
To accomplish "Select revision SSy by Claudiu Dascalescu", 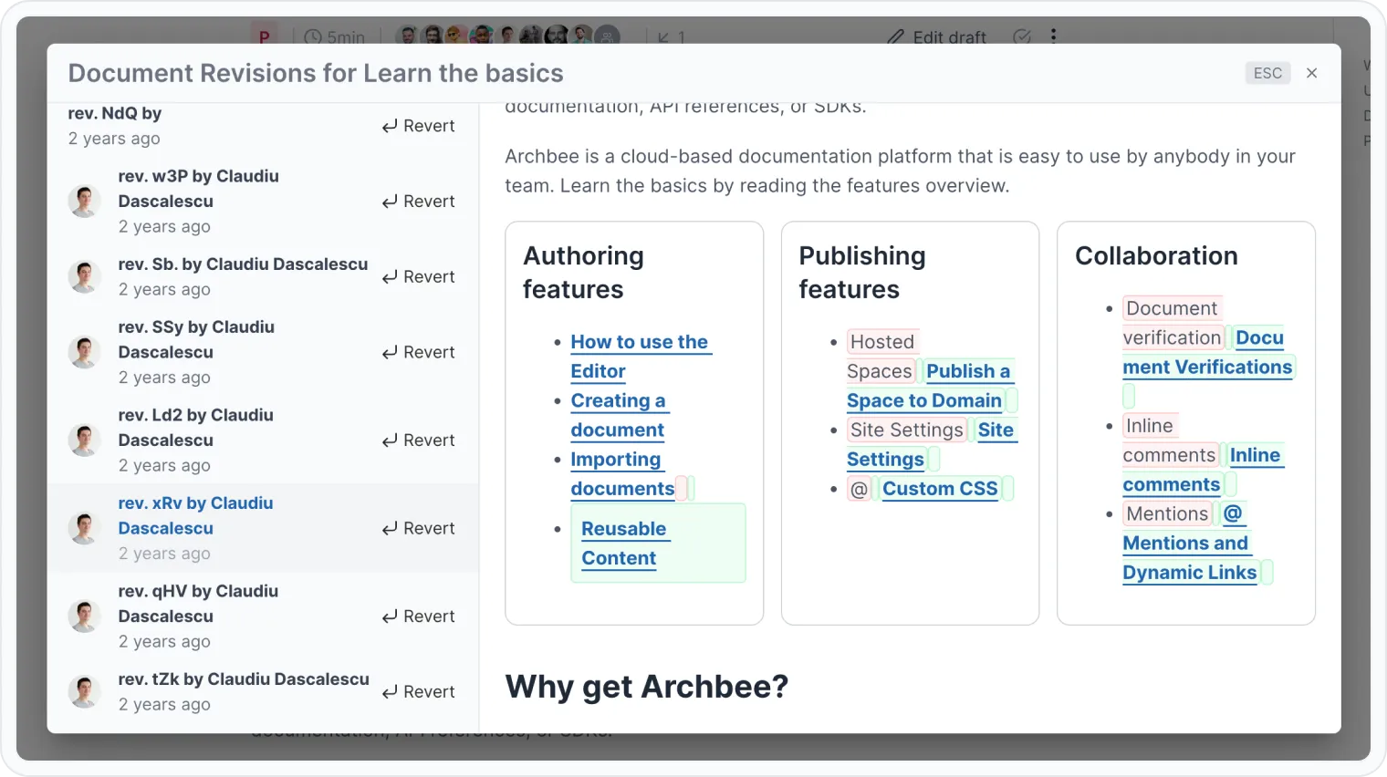I will click(263, 352).
